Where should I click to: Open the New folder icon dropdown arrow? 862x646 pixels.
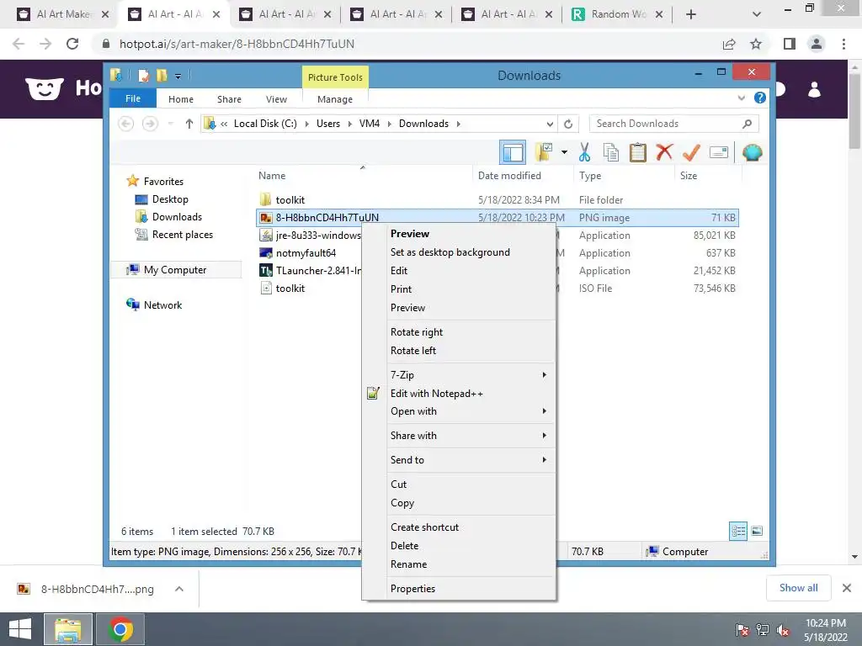(x=564, y=152)
